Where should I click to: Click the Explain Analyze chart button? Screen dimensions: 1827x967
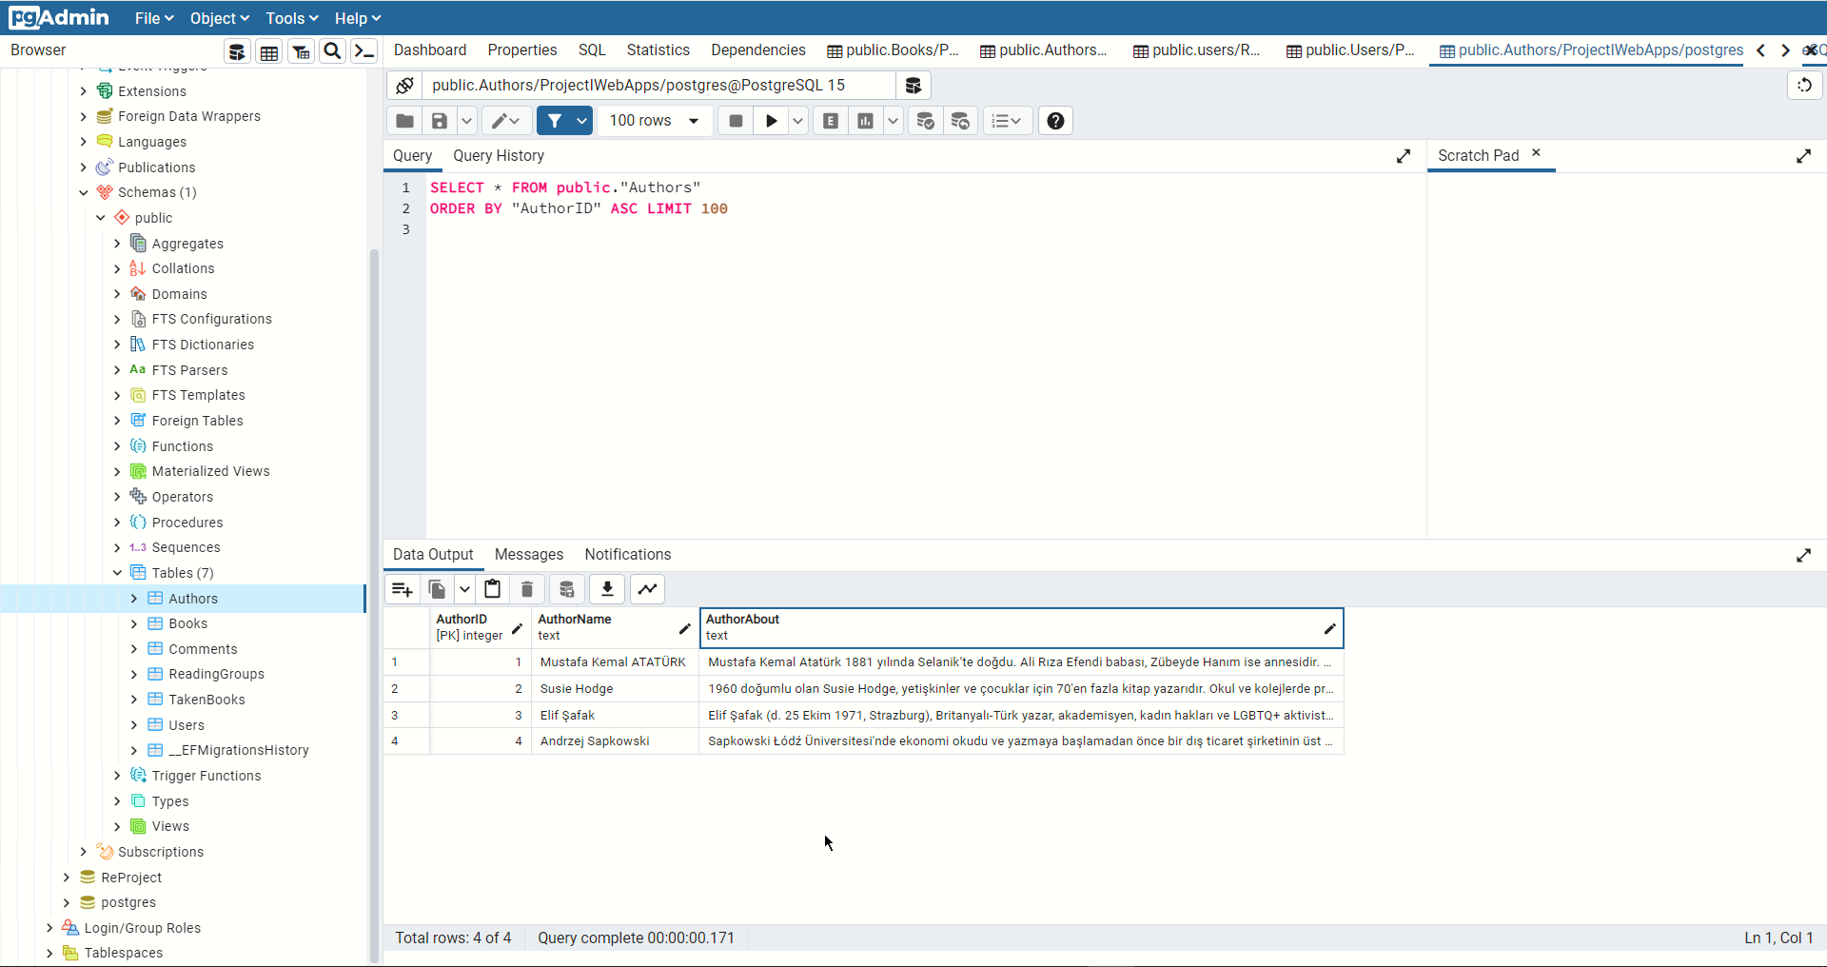865,121
